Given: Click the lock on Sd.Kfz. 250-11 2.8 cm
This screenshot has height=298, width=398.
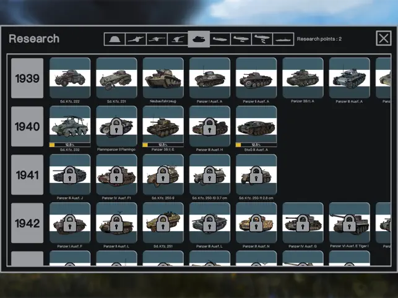Looking at the screenshot, I should coord(256,175).
